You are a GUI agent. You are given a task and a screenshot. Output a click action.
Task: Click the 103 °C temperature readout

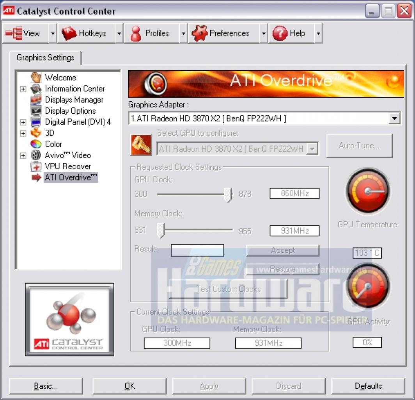click(367, 253)
